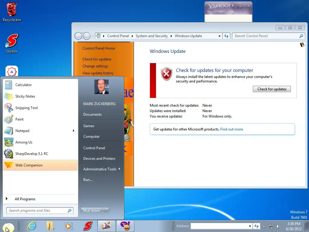Viewport: 309px width, 232px height.
Task: Click the Back navigation button in Control Panel
Action: tap(78, 36)
